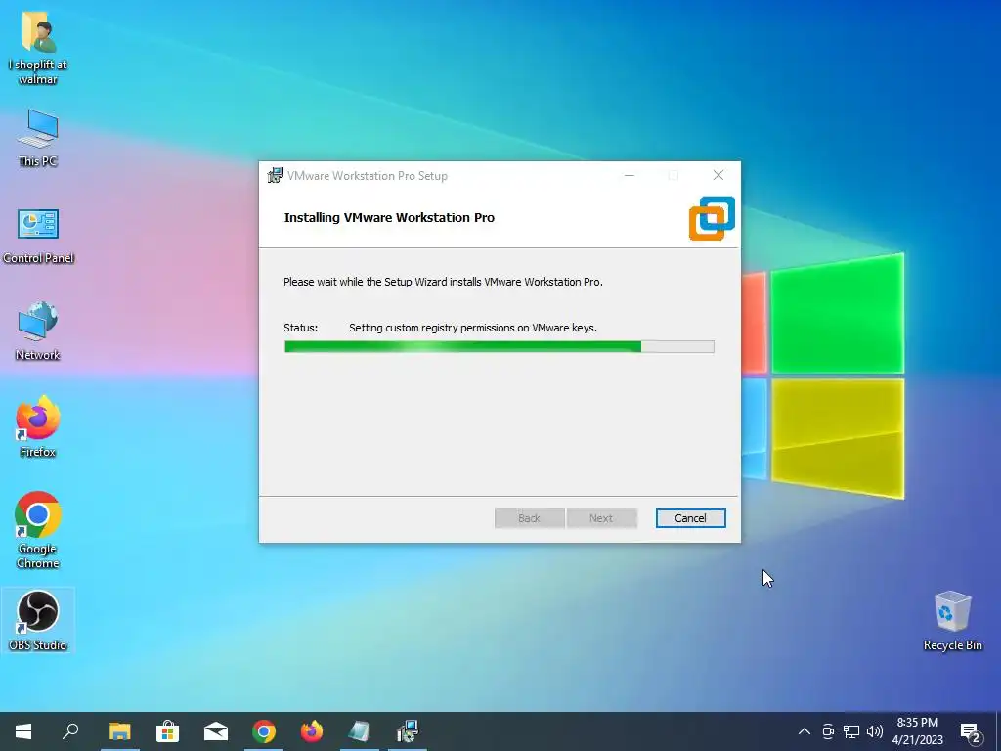The height and width of the screenshot is (751, 1001).
Task: Minimize the VMware Setup window
Action: tap(630, 176)
